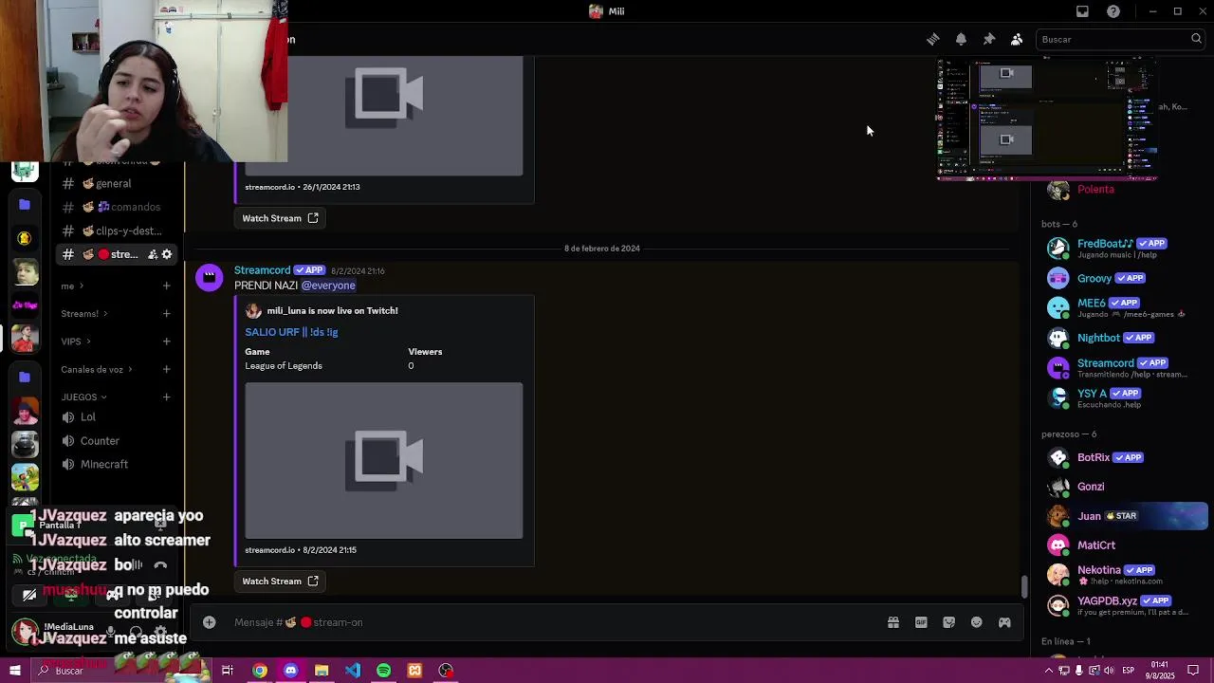Select Groovy bot in member list
This screenshot has width=1214, height=683.
pyautogui.click(x=1124, y=278)
